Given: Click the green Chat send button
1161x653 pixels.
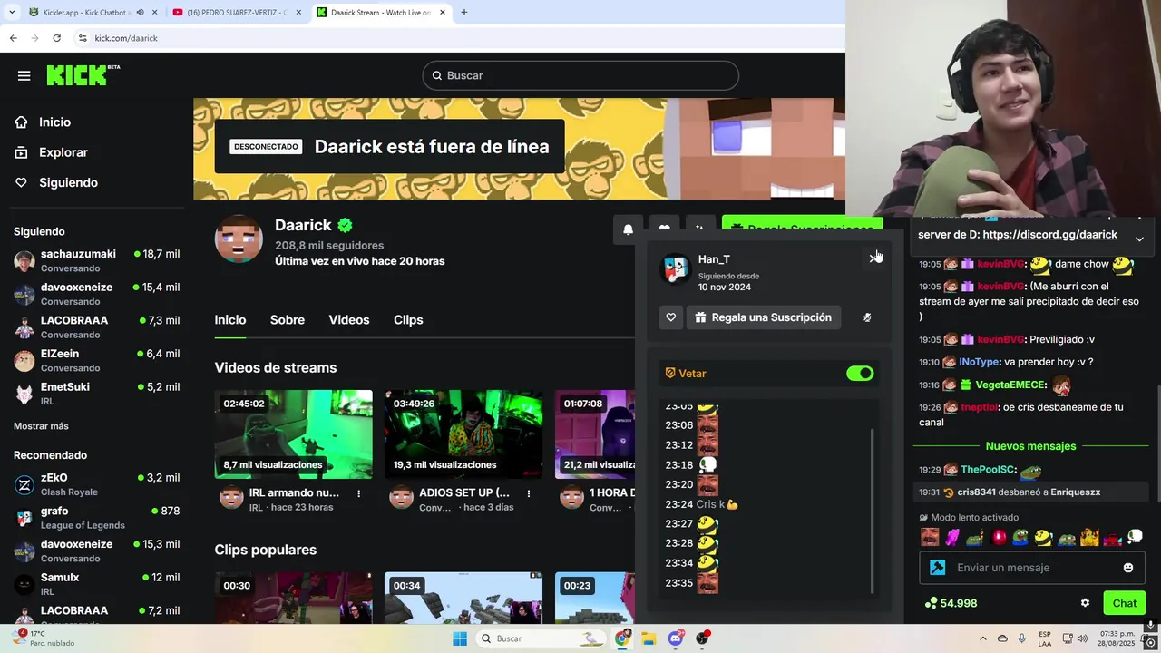Looking at the screenshot, I should coord(1125,603).
